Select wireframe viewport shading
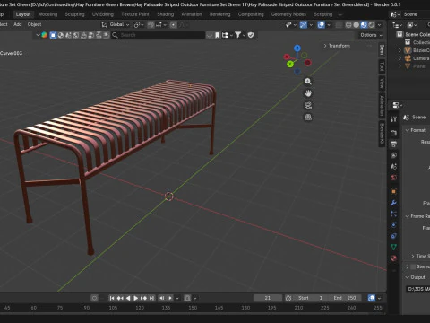 point(348,25)
